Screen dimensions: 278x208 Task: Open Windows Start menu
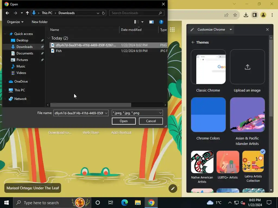pos(7,203)
